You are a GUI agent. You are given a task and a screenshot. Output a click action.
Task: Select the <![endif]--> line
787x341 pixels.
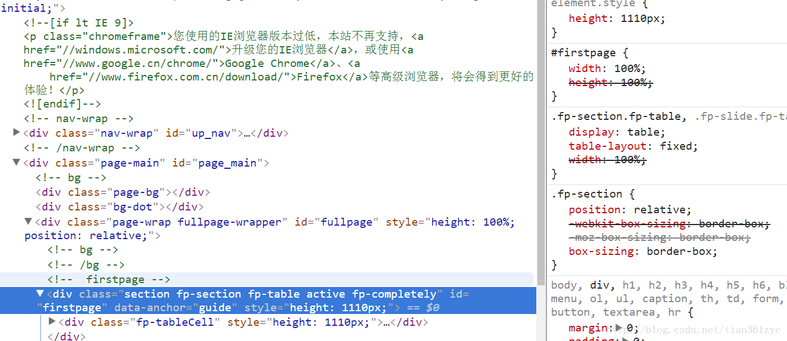point(62,104)
